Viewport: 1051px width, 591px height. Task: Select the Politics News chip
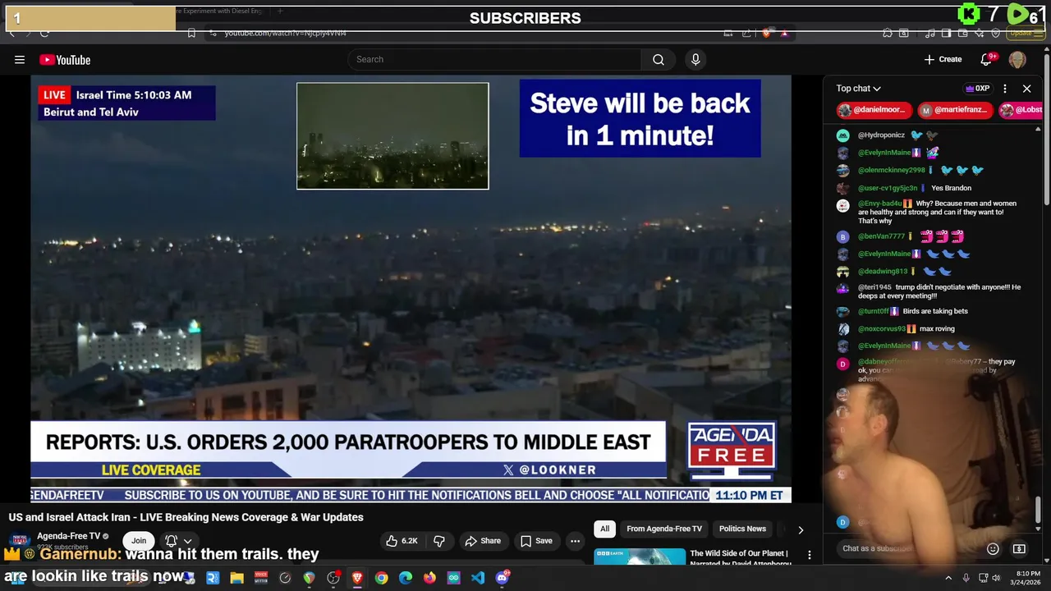click(742, 529)
